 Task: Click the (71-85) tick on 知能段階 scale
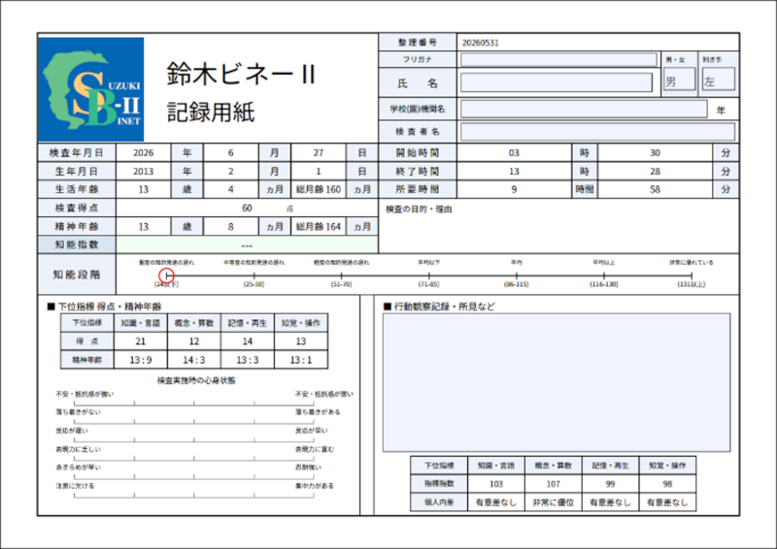pos(428,275)
